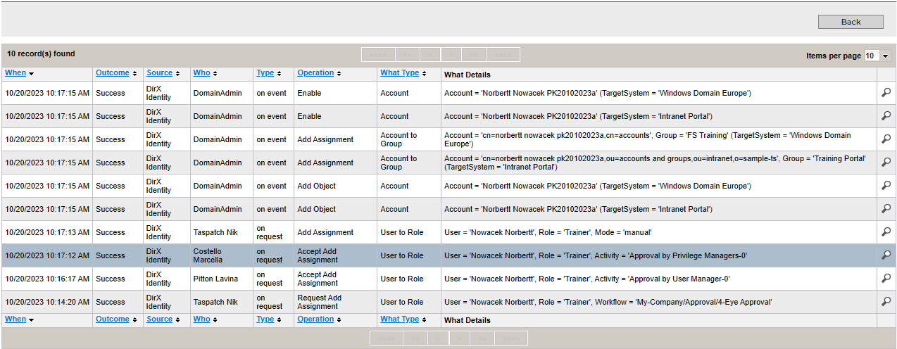Sort by top Operation column header
This screenshot has height=349, width=897.
pos(315,73)
